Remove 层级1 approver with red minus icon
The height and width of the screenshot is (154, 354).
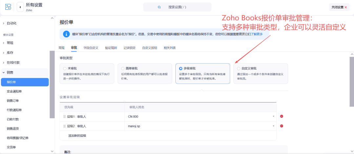pos(282,116)
